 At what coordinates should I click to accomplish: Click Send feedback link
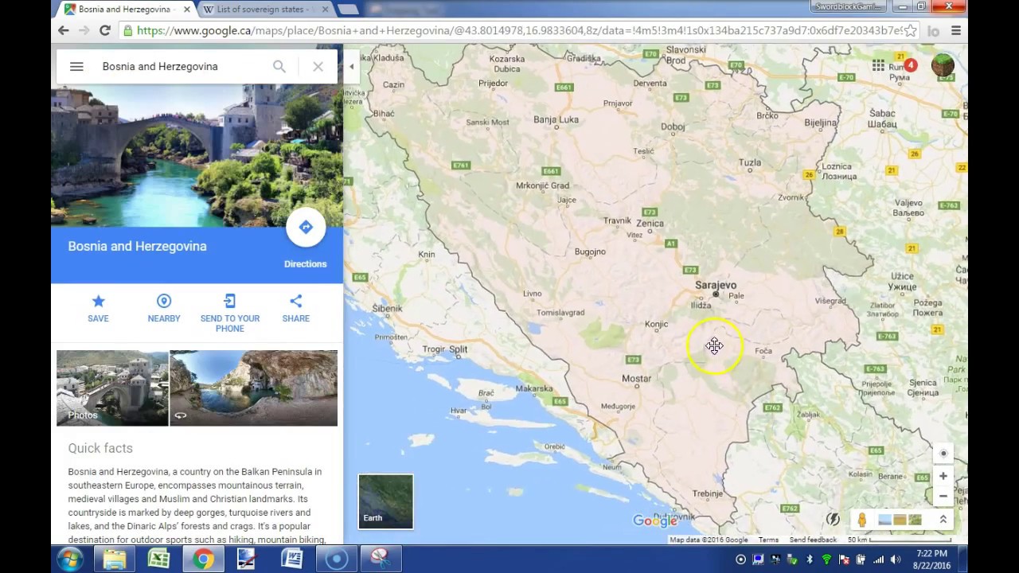coord(813,540)
